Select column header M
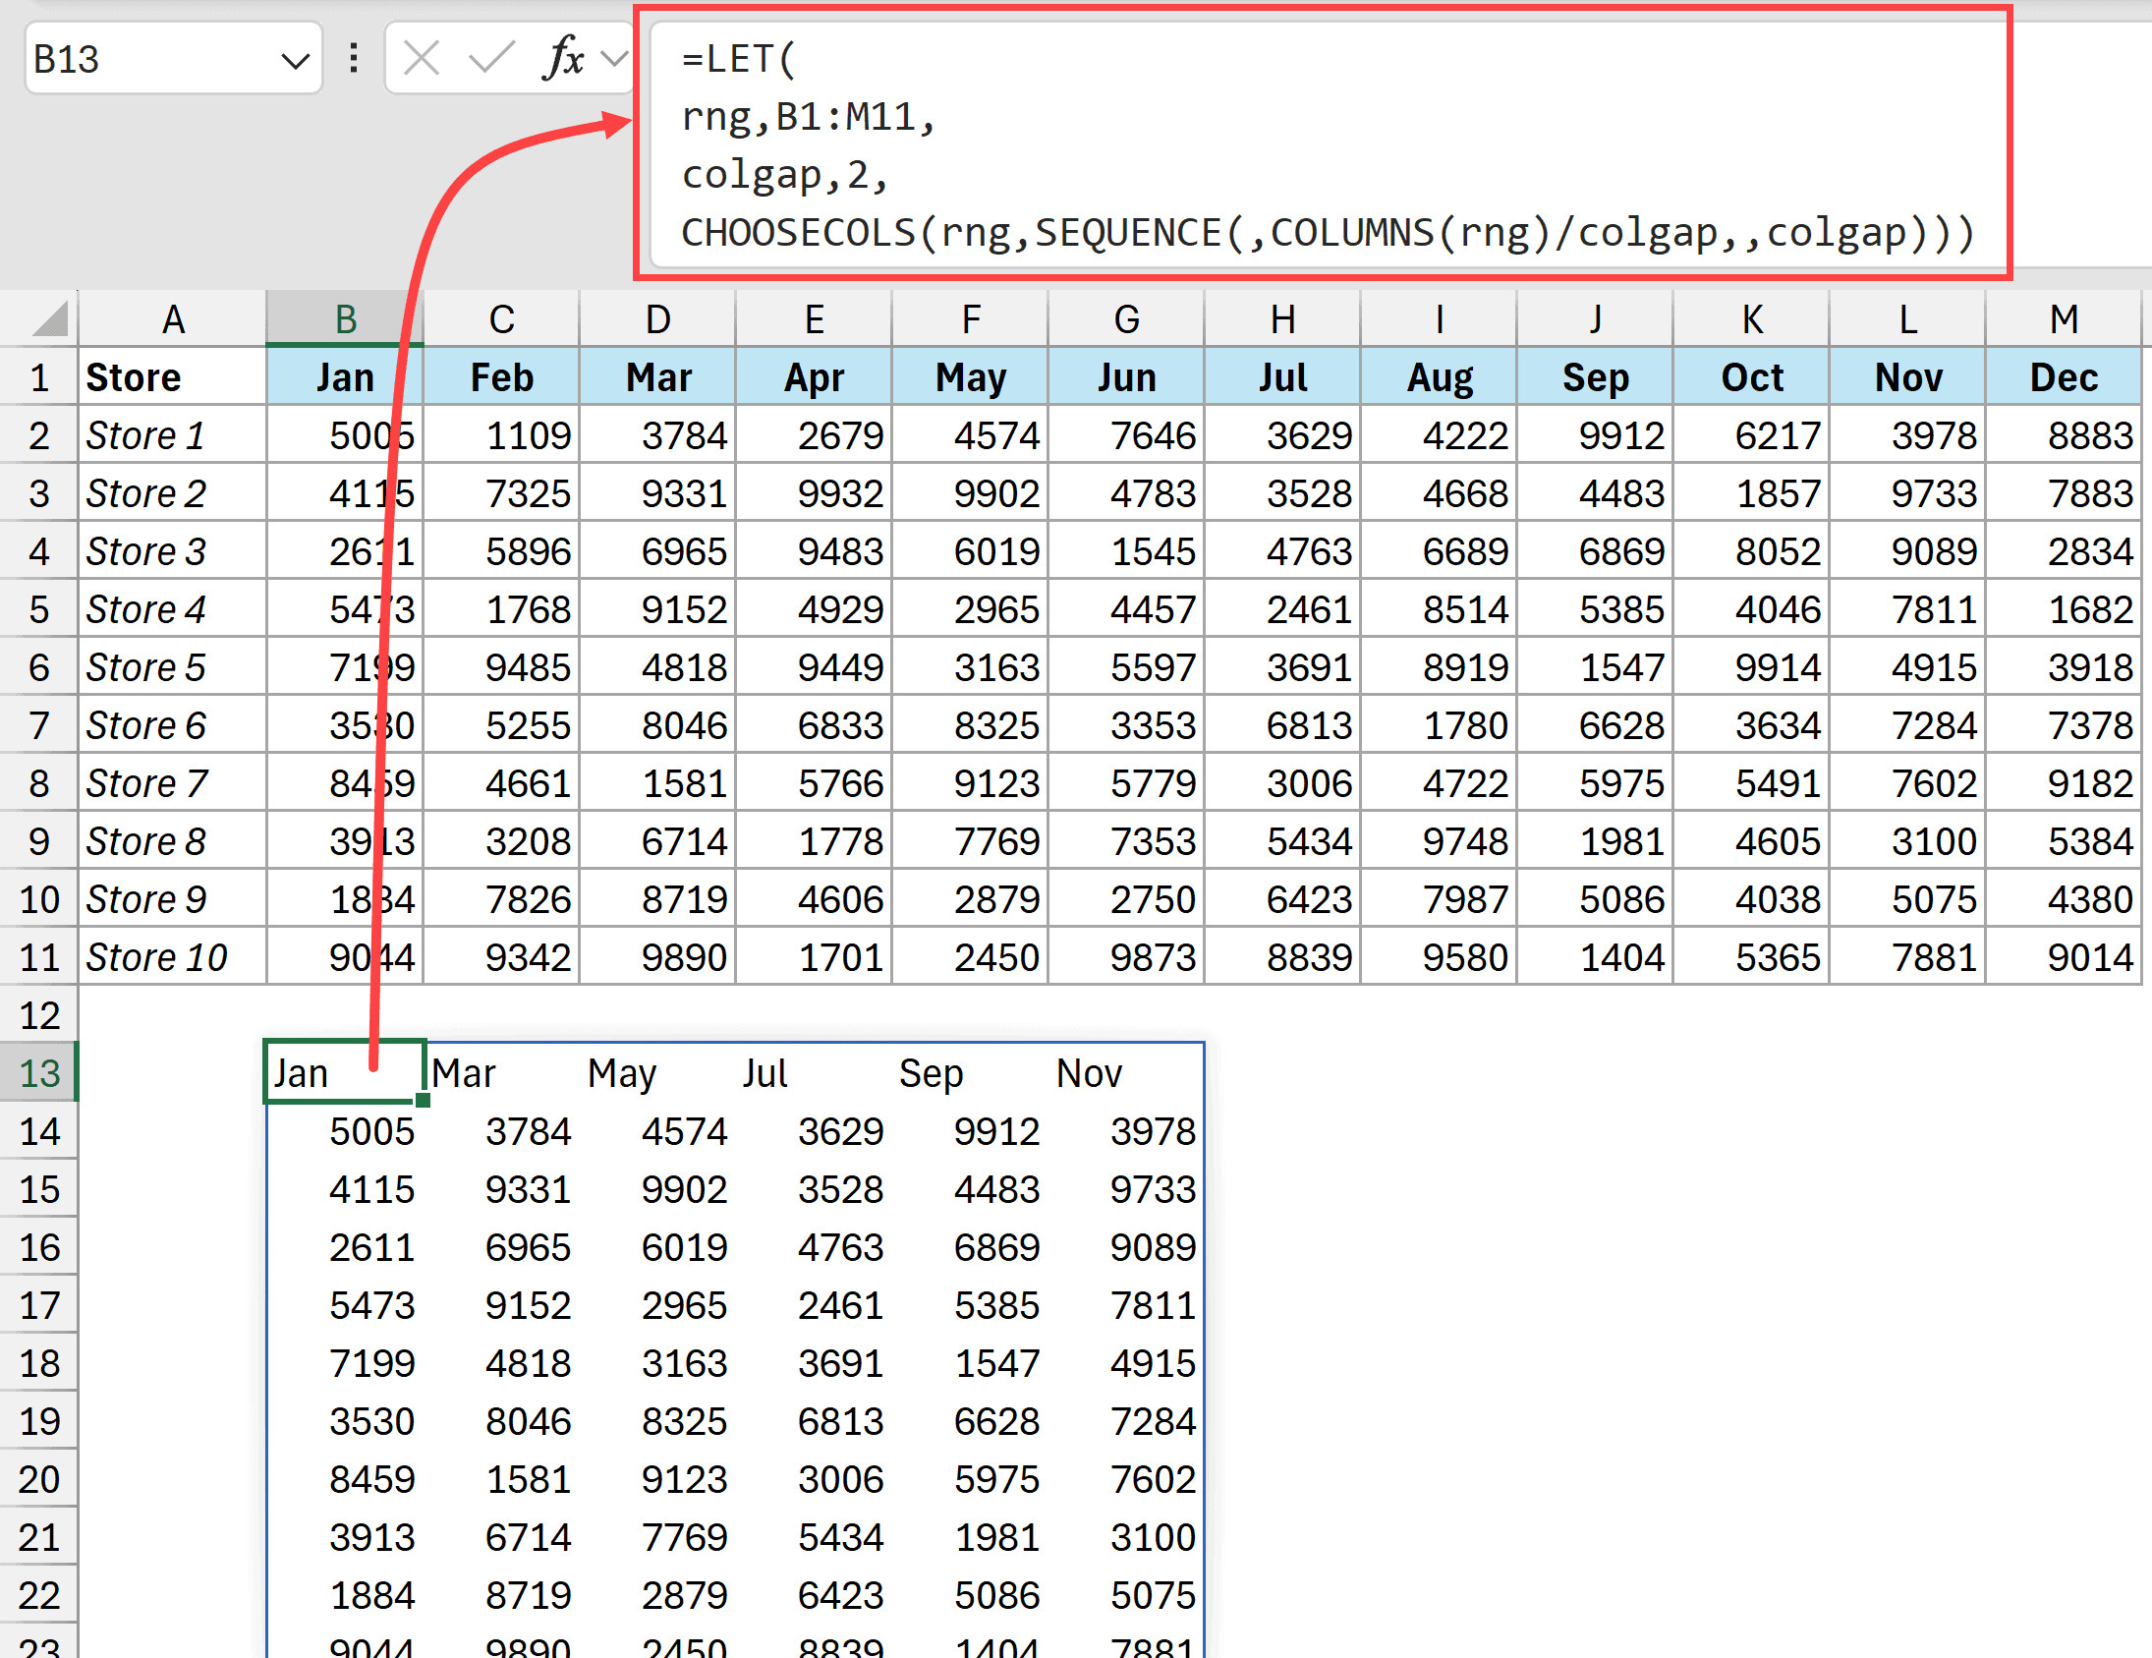Screen dimensions: 2152x1658 pos(2064,318)
